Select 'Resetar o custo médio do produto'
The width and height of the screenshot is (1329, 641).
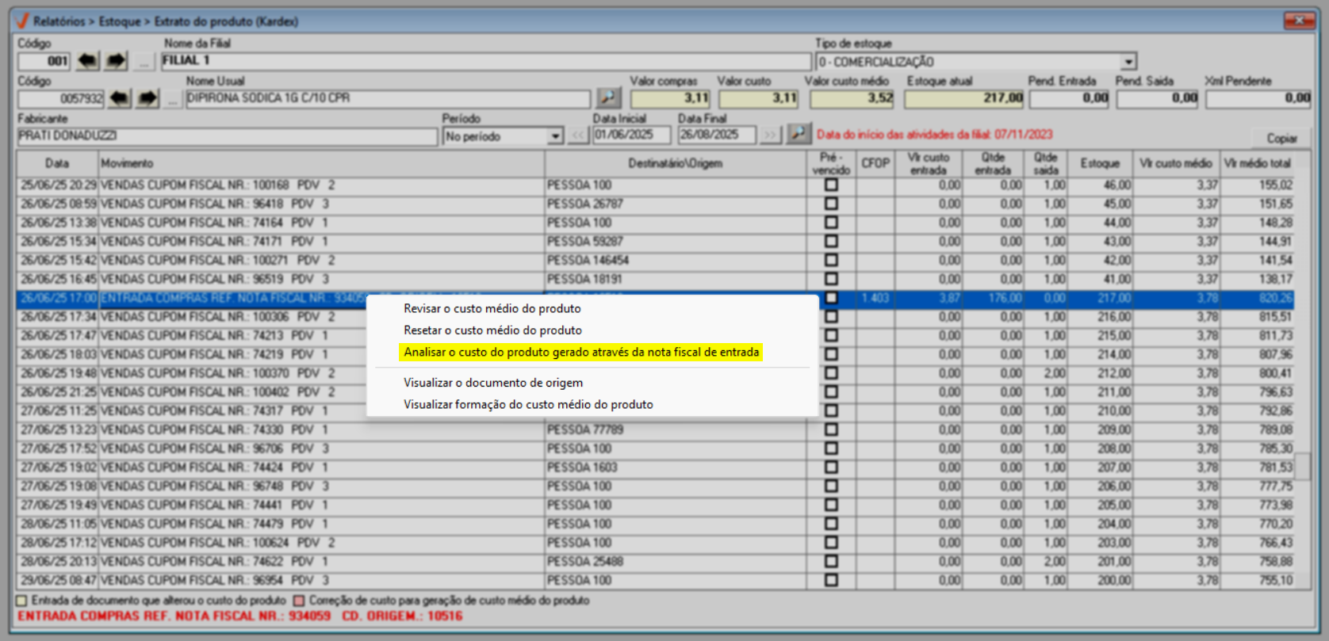[x=492, y=330]
